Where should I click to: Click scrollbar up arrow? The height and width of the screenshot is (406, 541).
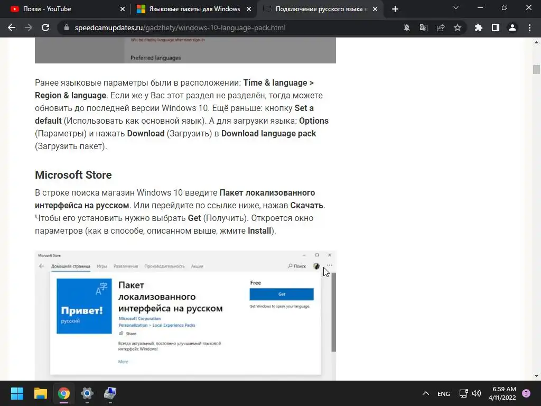[536, 42]
